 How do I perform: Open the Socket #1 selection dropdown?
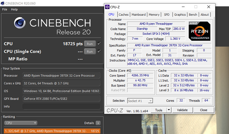click(140, 101)
